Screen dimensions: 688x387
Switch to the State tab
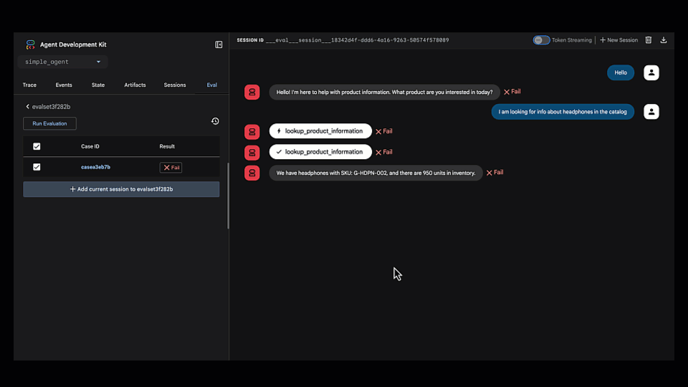click(98, 85)
